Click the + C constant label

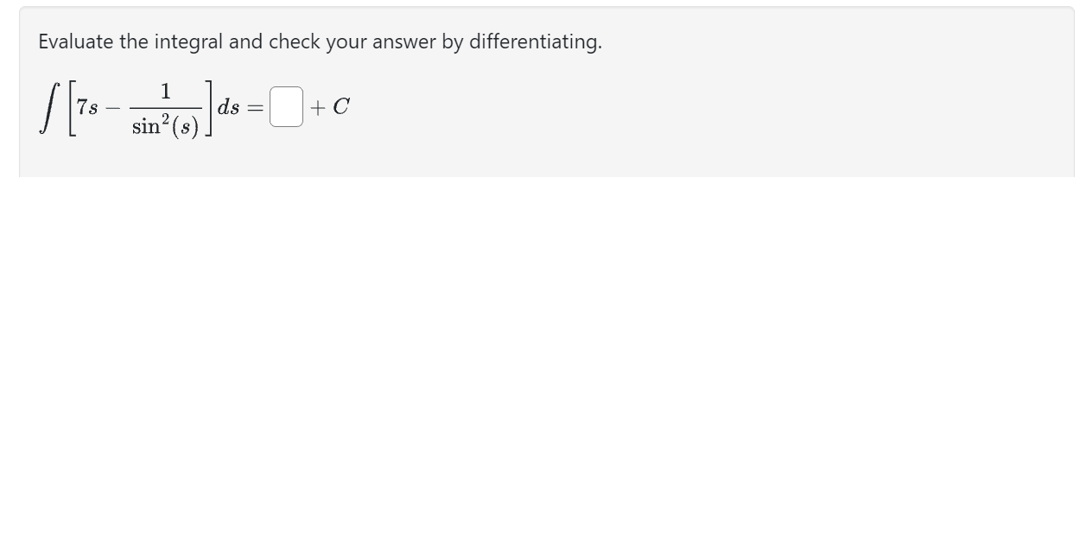point(330,107)
